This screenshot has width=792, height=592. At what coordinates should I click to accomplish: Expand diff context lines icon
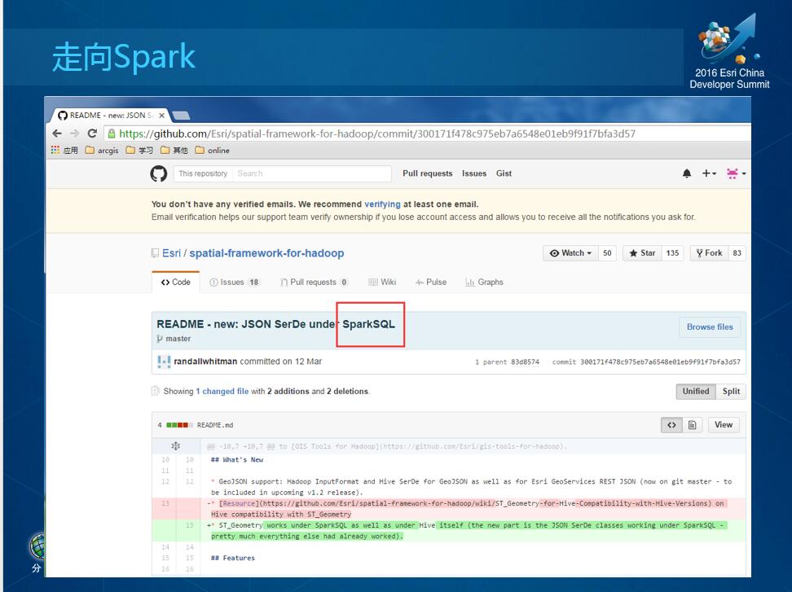pos(176,446)
